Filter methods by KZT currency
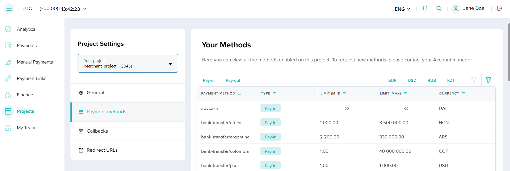Screen dimensions: 510x171 pos(451,80)
